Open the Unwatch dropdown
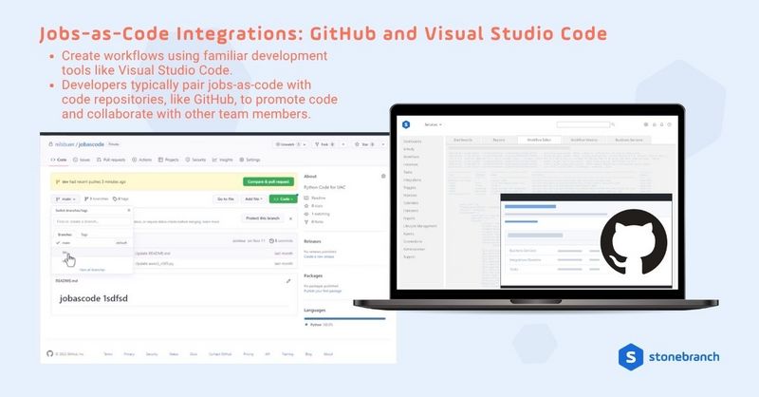This screenshot has width=759, height=397. pos(290,144)
